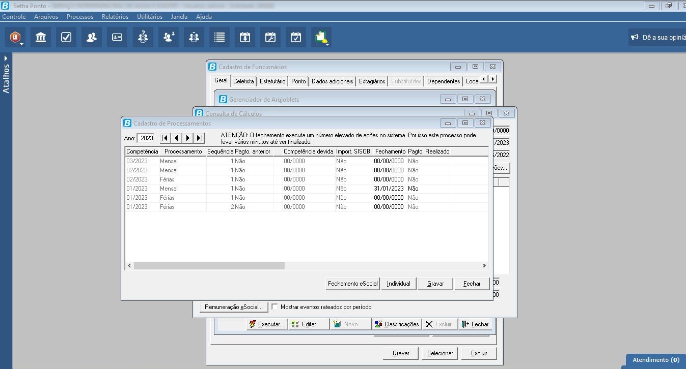Open the Atendimento (0) chat panel
The image size is (686, 369).
click(656, 360)
